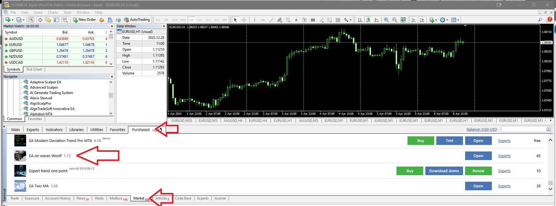Open MetaEditor with the yellow book icon

click(102, 20)
